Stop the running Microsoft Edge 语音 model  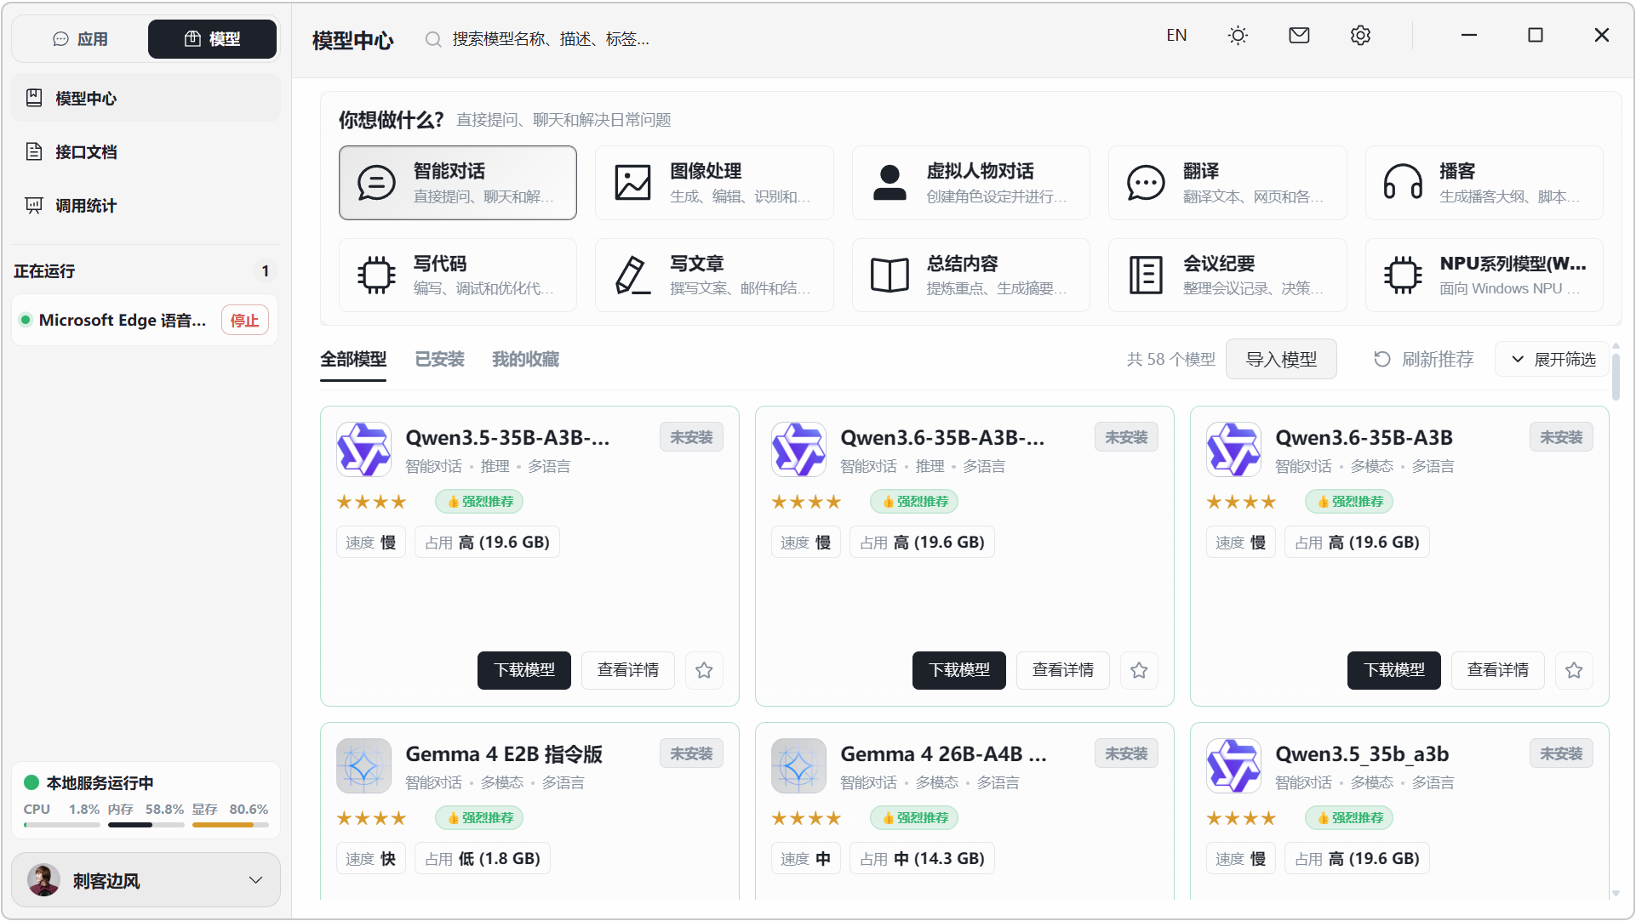point(245,321)
